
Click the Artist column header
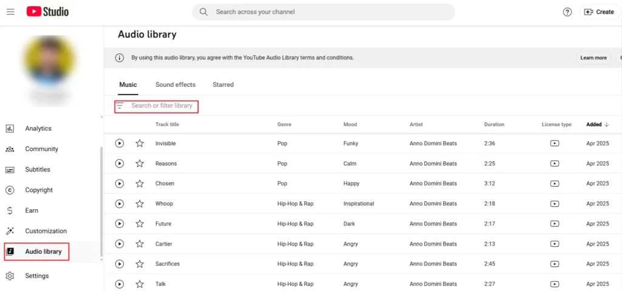(x=416, y=124)
